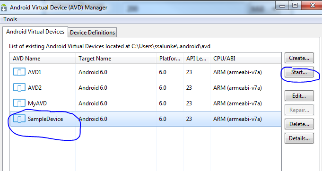Click API level 23 in SampleDevice row
The height and width of the screenshot is (171, 322).
point(189,119)
